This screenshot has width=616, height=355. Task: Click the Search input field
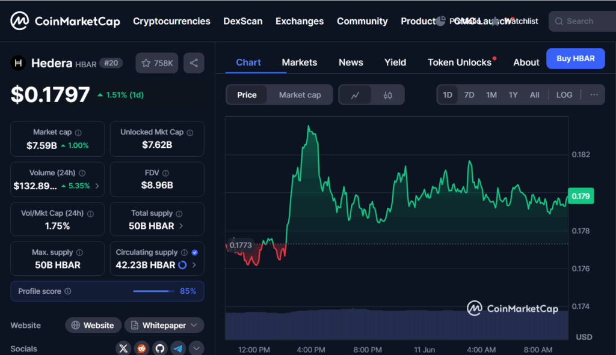[584, 21]
